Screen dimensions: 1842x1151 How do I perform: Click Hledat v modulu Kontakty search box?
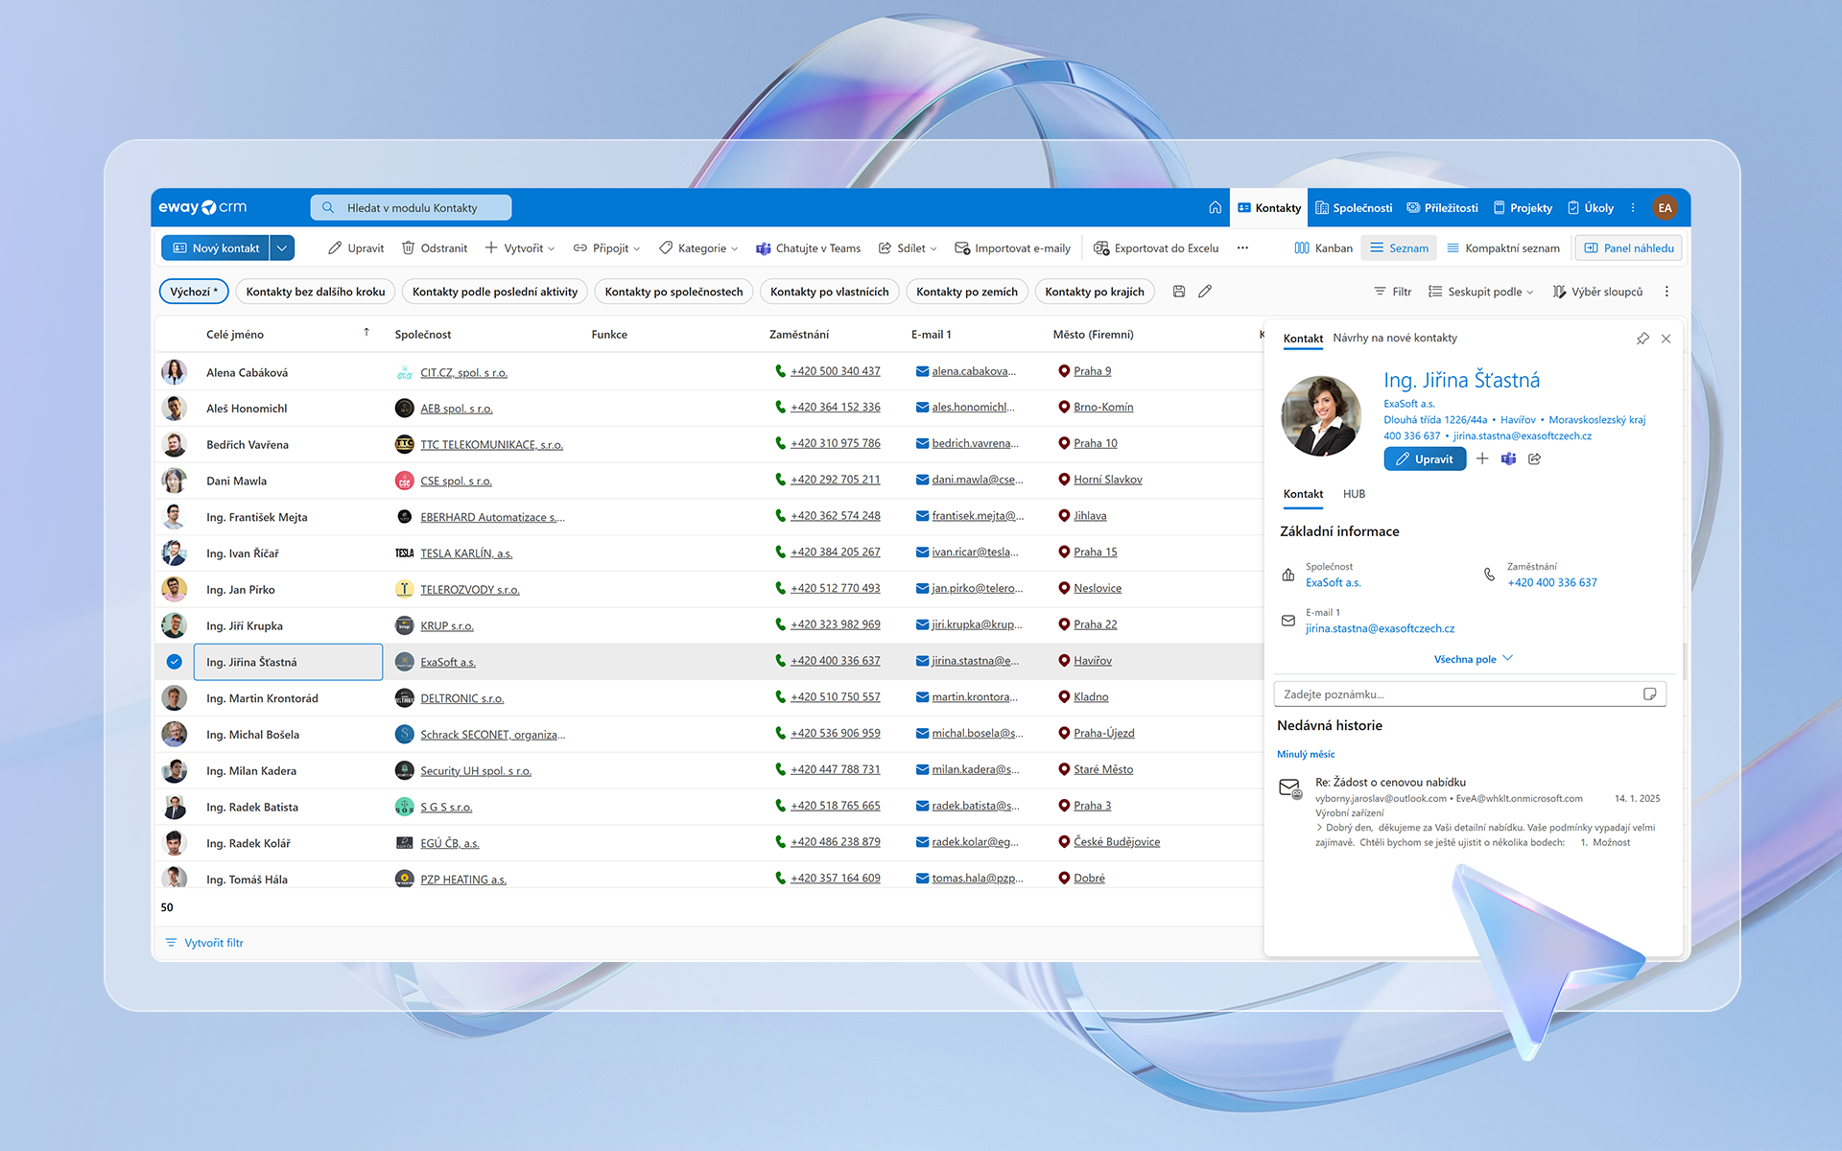click(x=411, y=207)
